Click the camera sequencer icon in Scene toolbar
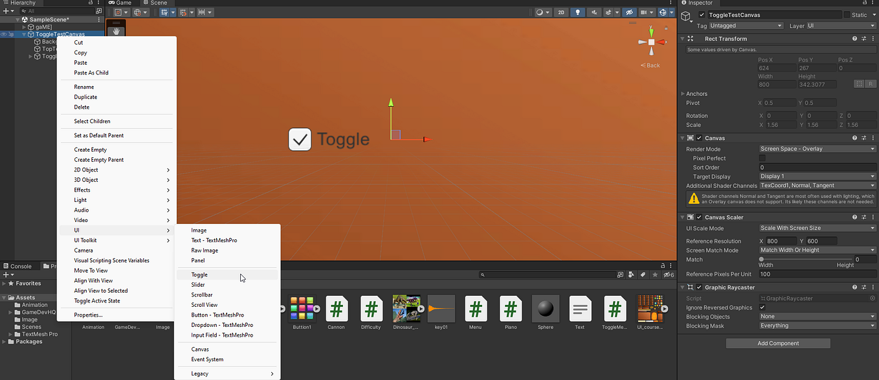879x380 pixels. coord(644,12)
